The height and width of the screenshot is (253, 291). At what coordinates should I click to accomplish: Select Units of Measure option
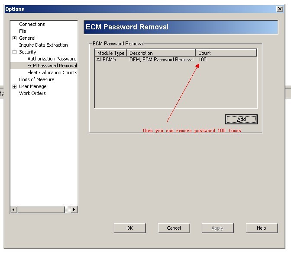click(36, 79)
